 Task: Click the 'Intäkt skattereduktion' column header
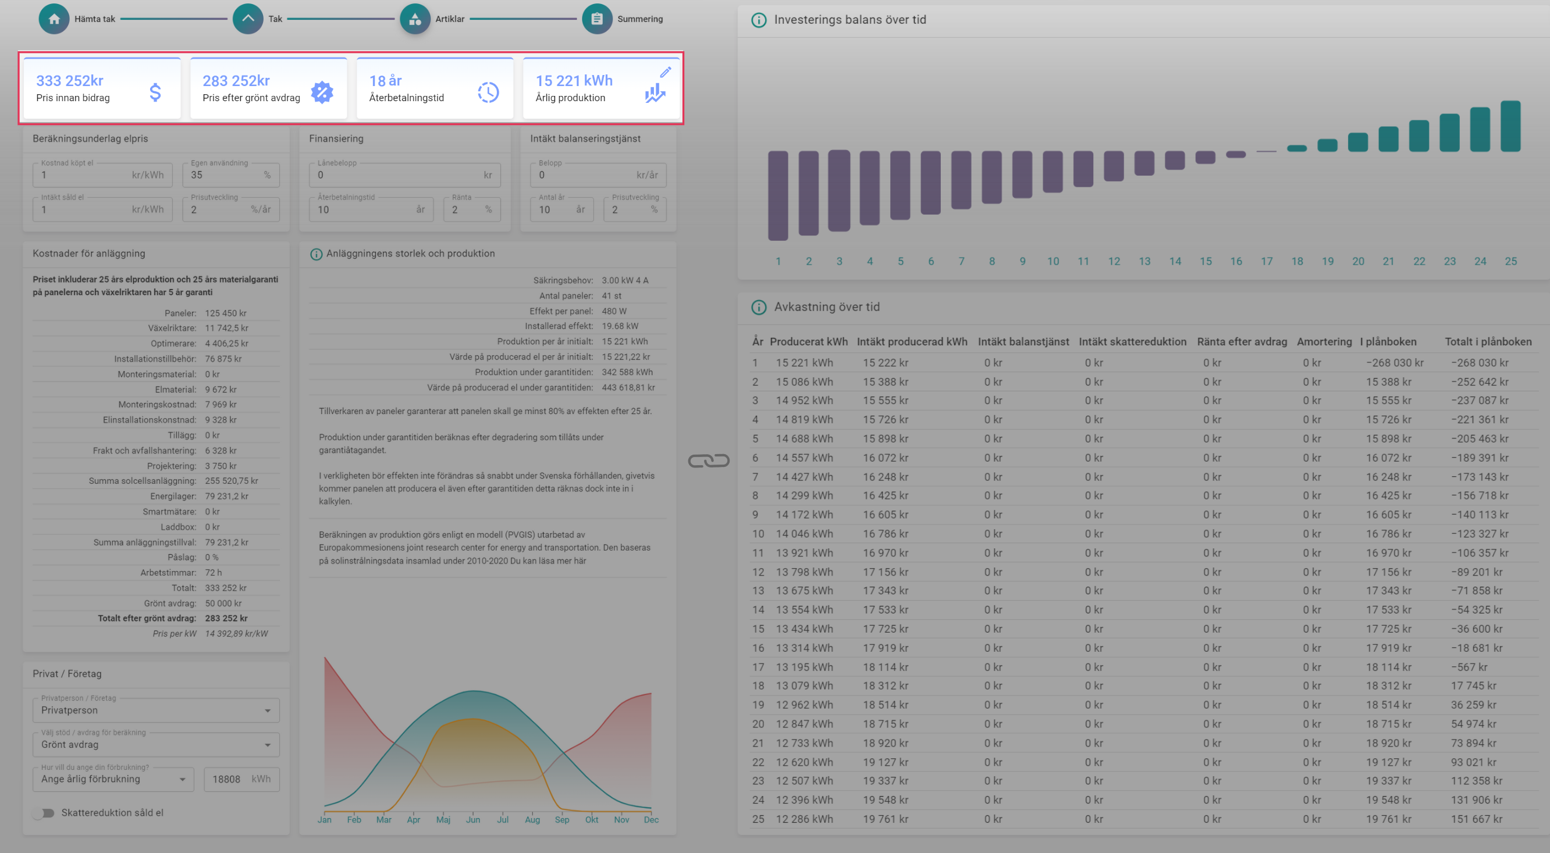(1132, 341)
